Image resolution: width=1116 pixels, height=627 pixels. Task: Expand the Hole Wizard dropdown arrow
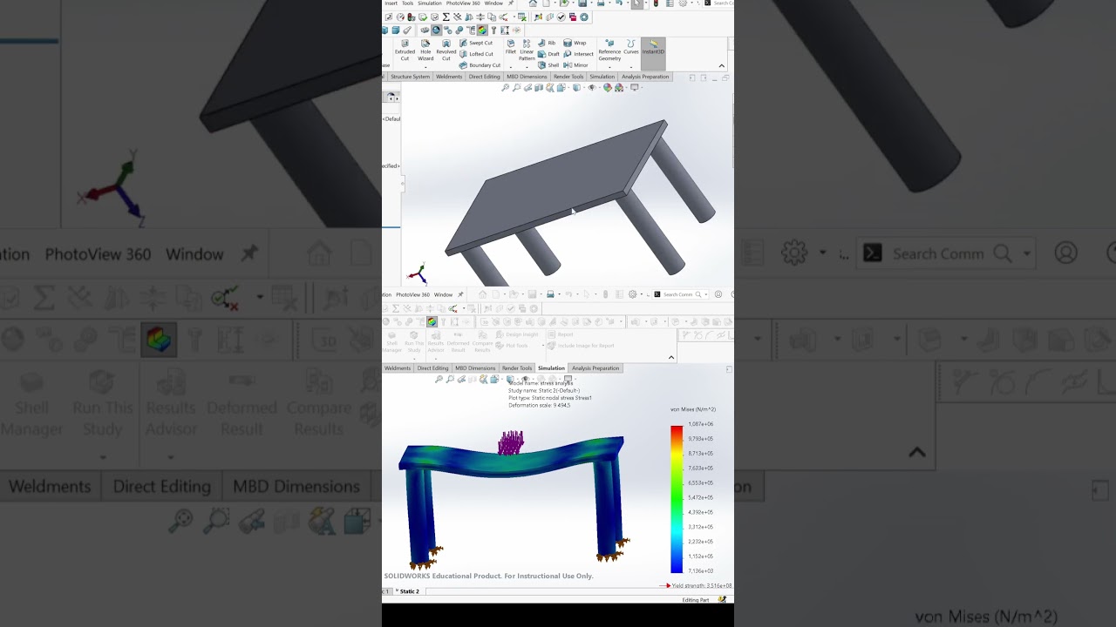tap(425, 66)
